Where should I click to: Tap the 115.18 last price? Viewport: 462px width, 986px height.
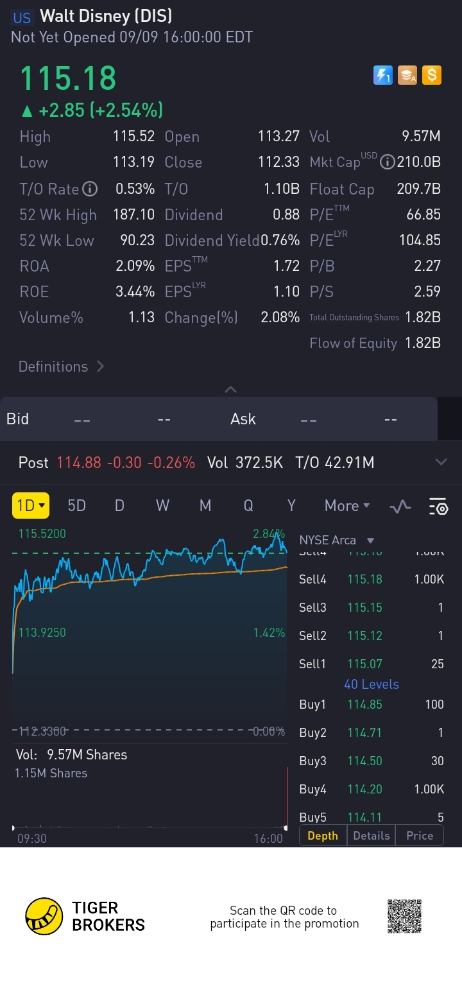tap(68, 78)
